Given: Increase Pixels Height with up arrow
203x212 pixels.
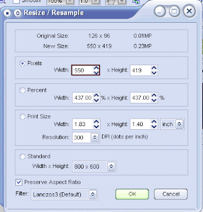Looking at the screenshot, I should (x=154, y=68).
